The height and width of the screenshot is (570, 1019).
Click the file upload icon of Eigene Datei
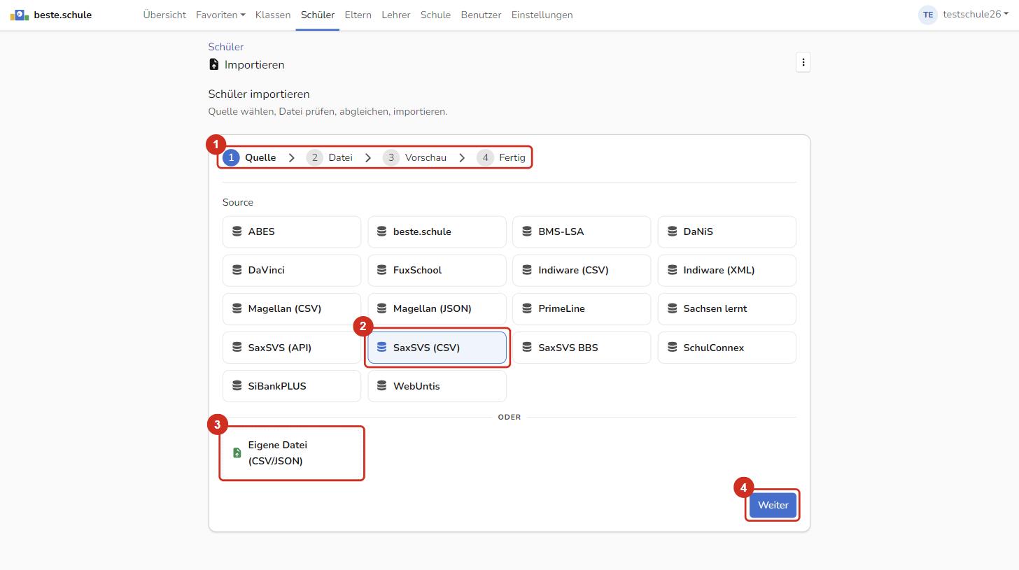tap(237, 453)
